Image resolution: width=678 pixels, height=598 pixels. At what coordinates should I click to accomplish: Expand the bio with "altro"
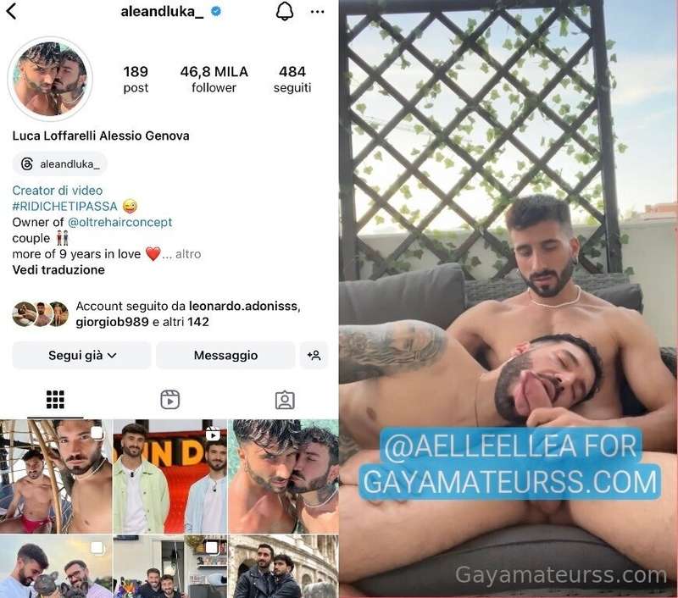tap(188, 254)
